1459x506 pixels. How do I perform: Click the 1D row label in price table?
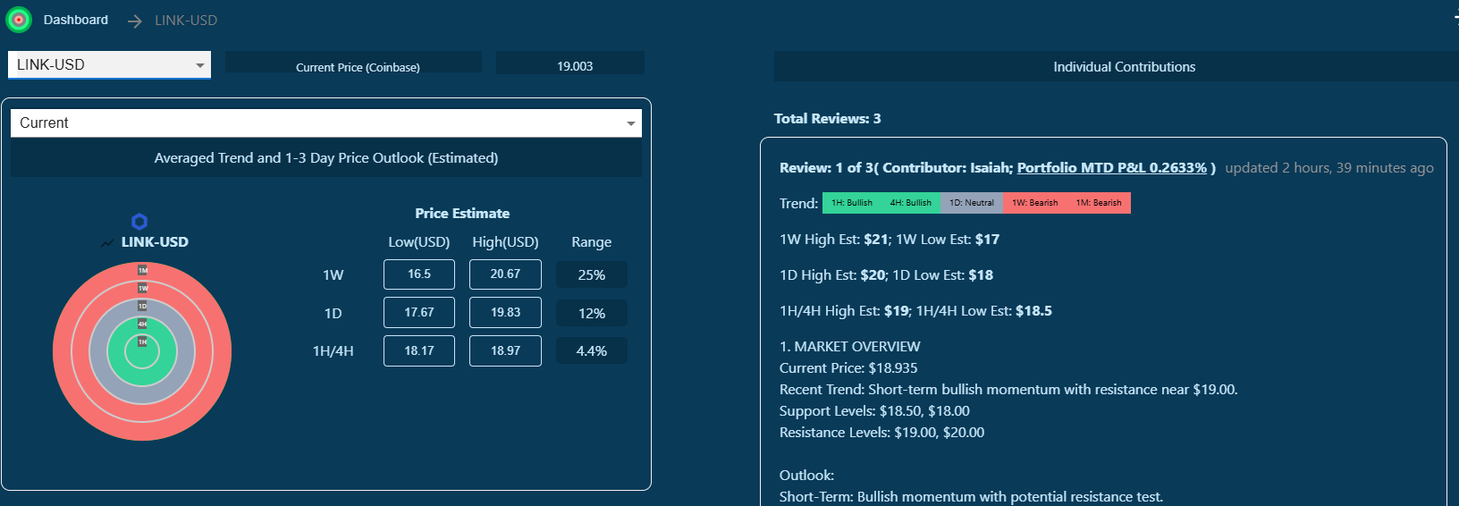pos(333,314)
